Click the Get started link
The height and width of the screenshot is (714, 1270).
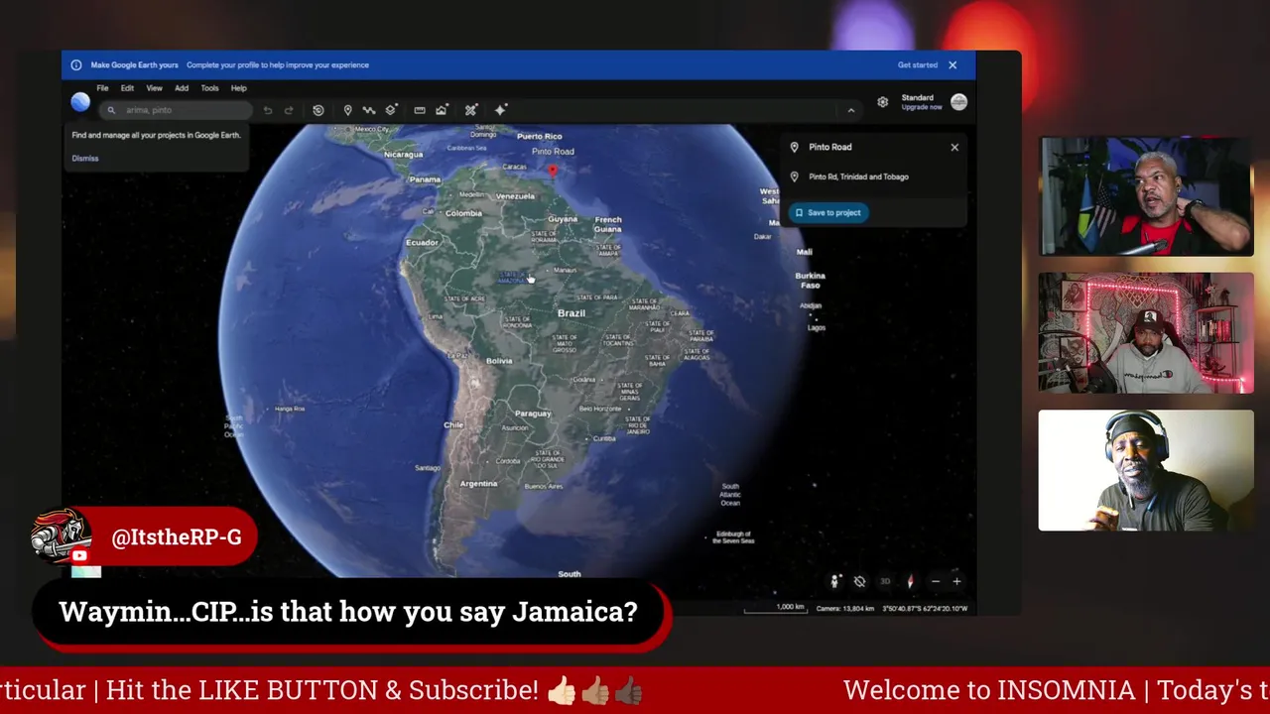[918, 65]
